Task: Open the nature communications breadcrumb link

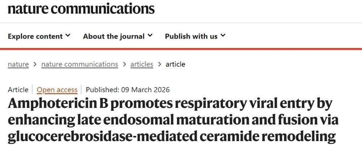Action: (x=80, y=64)
